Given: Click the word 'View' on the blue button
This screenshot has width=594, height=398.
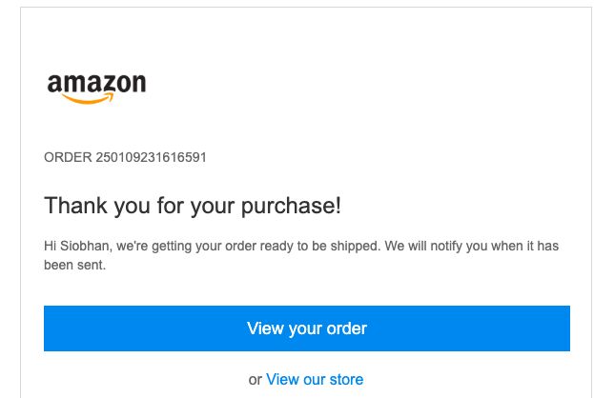Looking at the screenshot, I should click(265, 328).
